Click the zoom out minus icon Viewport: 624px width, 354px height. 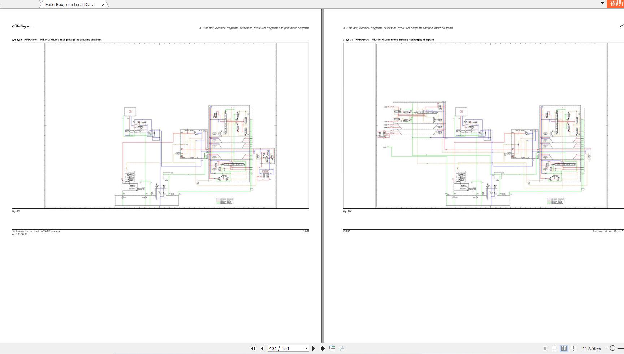coord(612,348)
